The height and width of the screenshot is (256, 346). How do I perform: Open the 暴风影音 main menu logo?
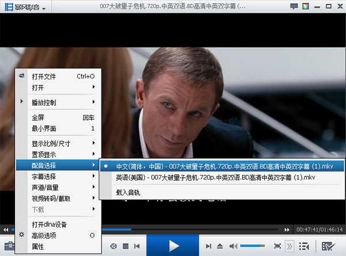(x=25, y=7)
